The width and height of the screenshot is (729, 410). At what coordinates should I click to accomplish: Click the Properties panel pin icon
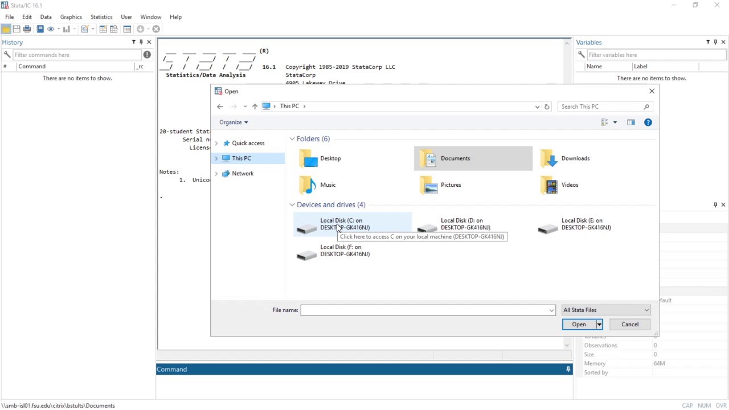(x=715, y=204)
